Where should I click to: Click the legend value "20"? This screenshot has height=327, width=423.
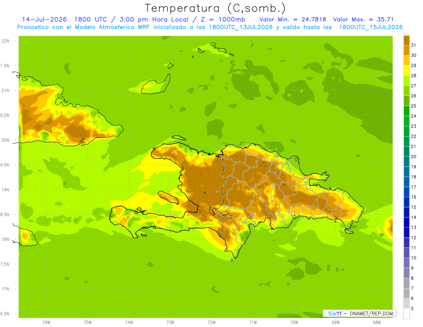click(x=414, y=157)
